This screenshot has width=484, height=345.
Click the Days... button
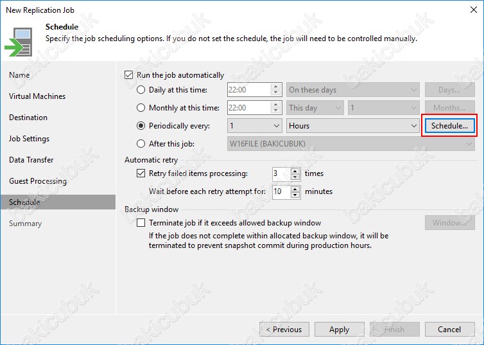[449, 90]
